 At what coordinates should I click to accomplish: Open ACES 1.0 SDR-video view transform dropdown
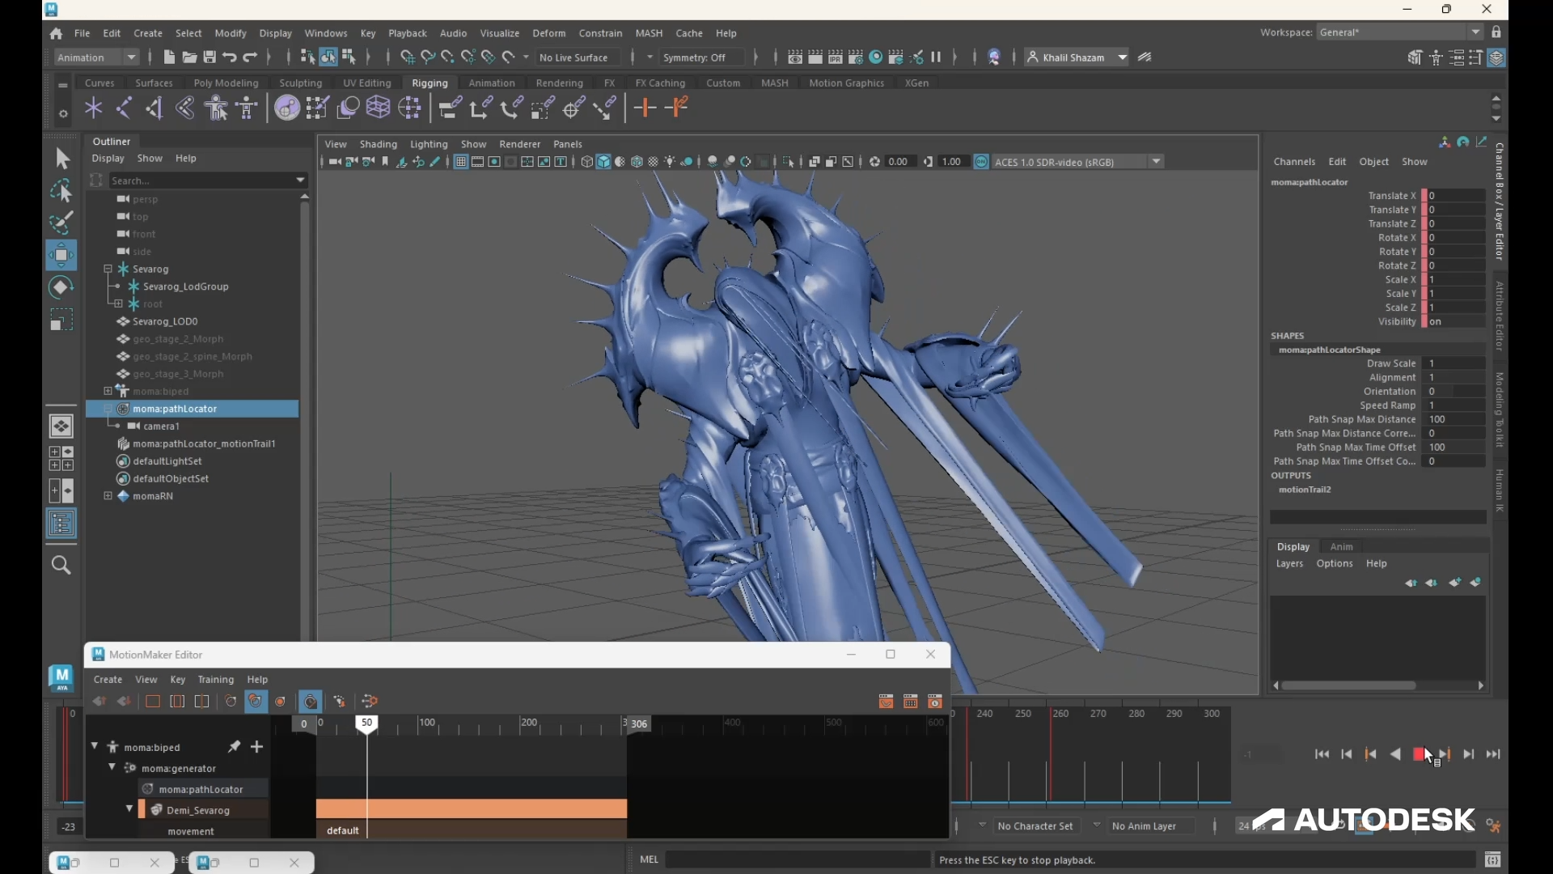pos(1077,162)
